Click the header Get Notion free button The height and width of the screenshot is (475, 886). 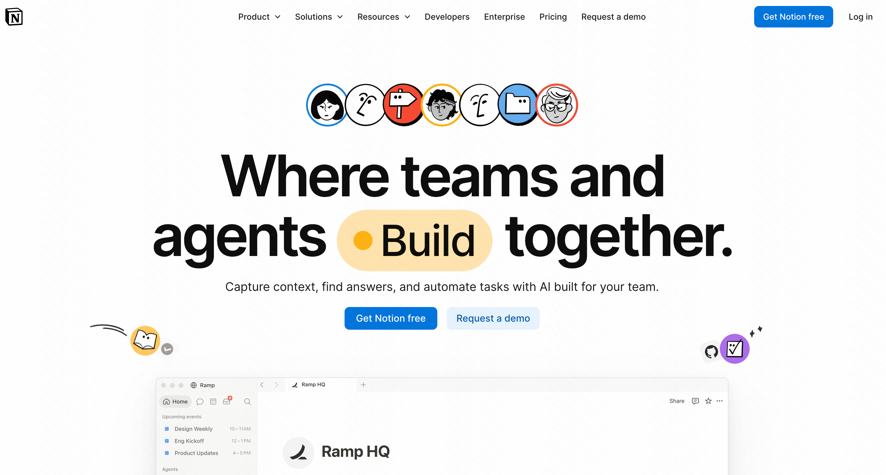pyautogui.click(x=793, y=17)
